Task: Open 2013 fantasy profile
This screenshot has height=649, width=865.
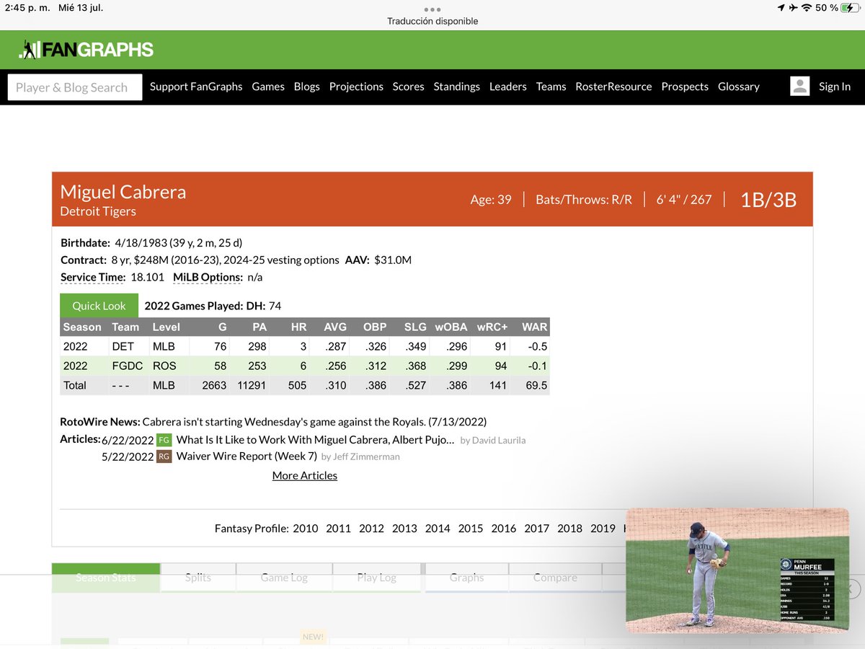Action: 404,529
